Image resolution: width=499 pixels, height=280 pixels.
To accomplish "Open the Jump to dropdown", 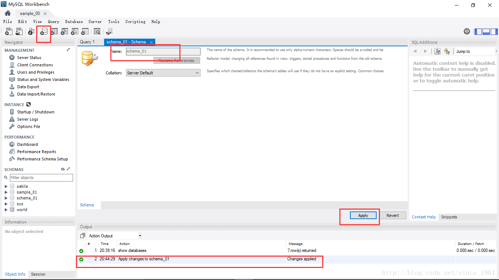I will pyautogui.click(x=476, y=51).
